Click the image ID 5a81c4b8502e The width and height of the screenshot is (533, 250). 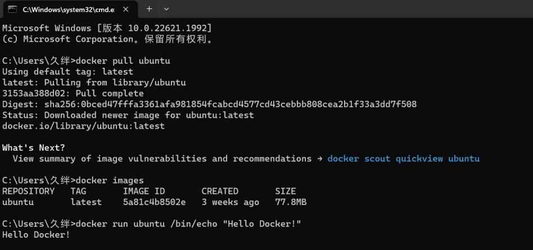154,202
